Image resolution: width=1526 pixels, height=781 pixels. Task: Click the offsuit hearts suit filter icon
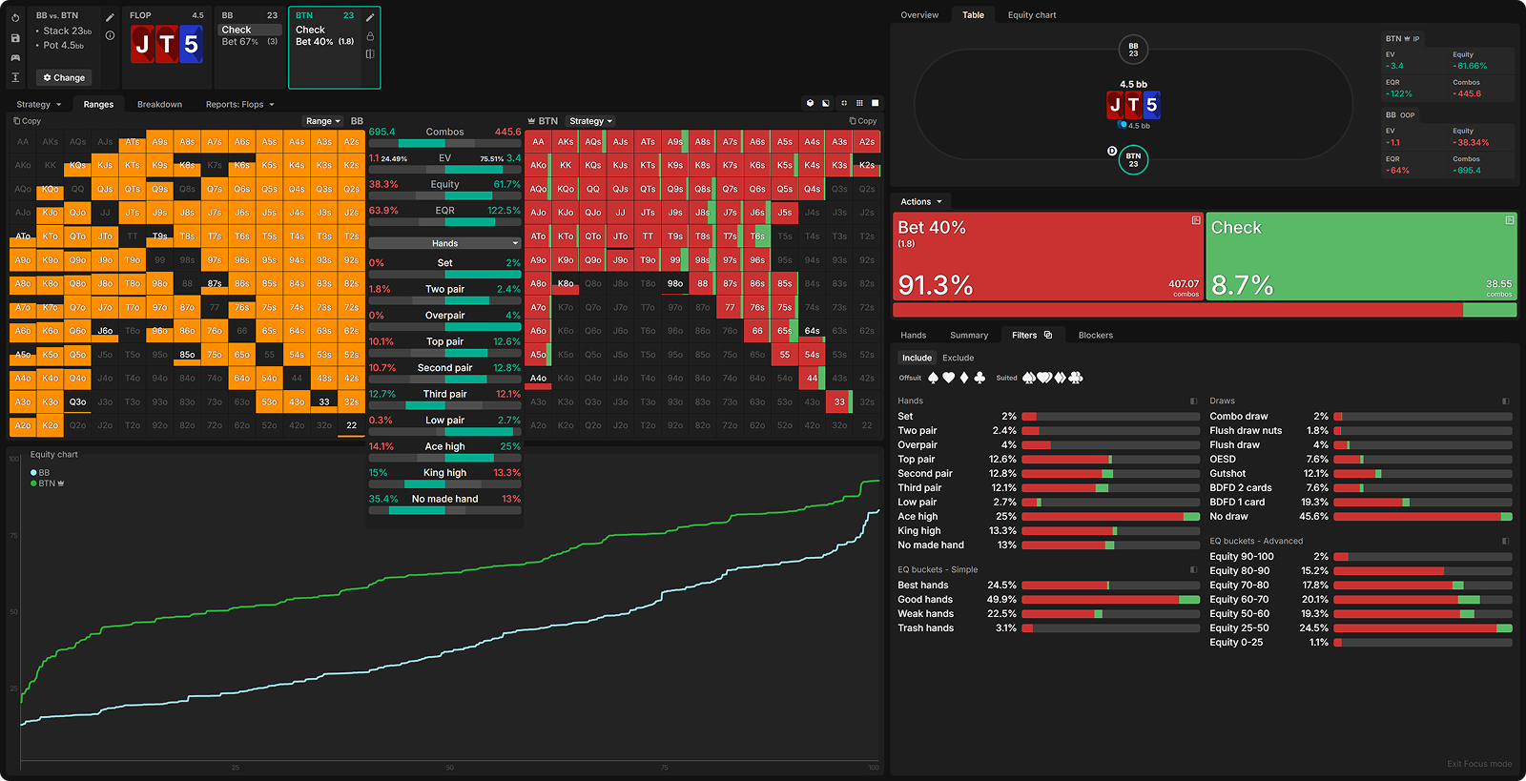coord(948,378)
